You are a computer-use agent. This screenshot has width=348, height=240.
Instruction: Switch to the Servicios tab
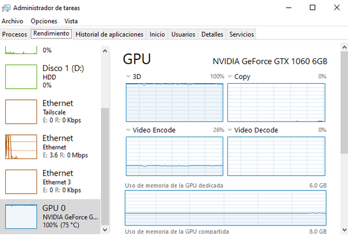241,34
